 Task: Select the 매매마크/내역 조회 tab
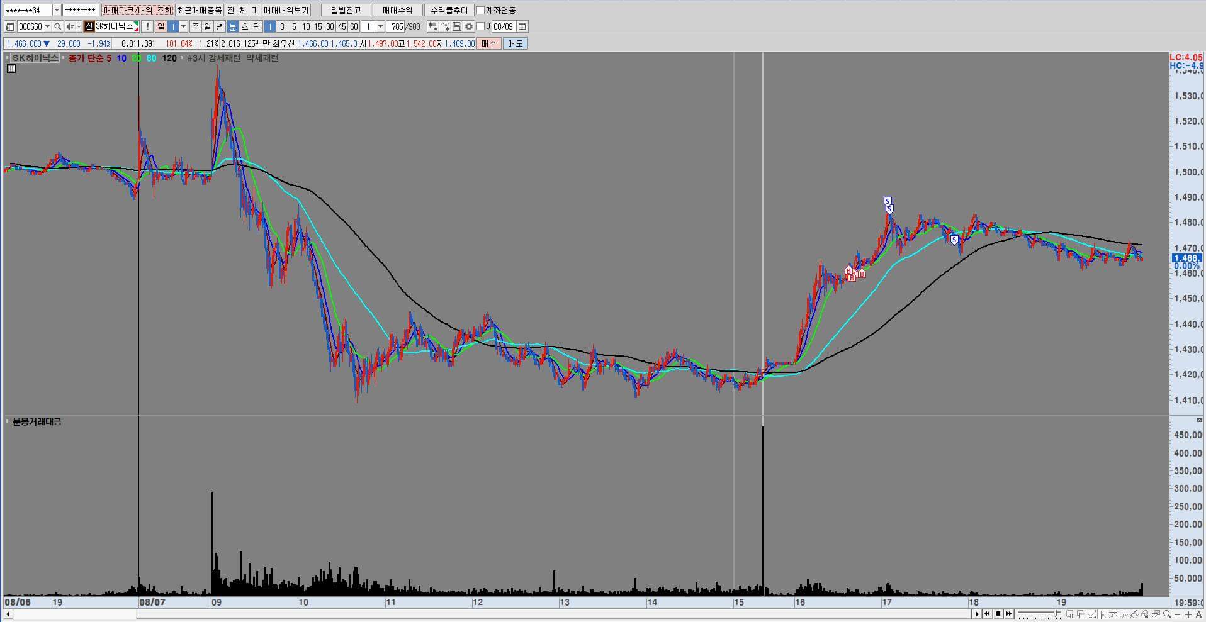(x=137, y=10)
